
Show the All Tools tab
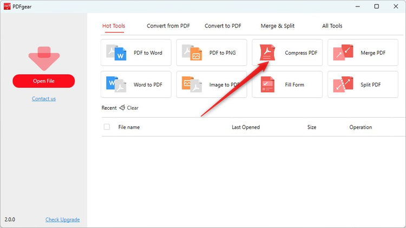coord(332,26)
